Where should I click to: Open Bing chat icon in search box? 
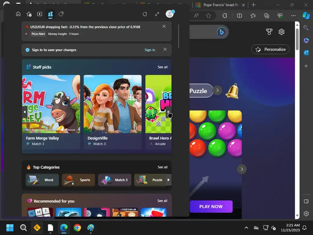point(221,32)
